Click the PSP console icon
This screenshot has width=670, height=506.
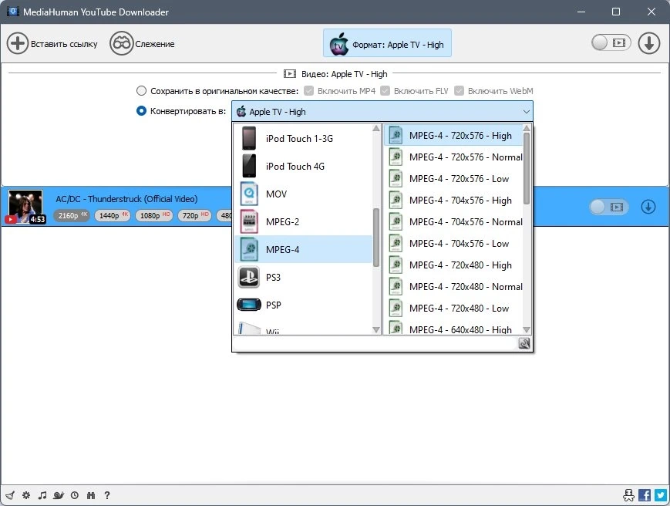249,305
